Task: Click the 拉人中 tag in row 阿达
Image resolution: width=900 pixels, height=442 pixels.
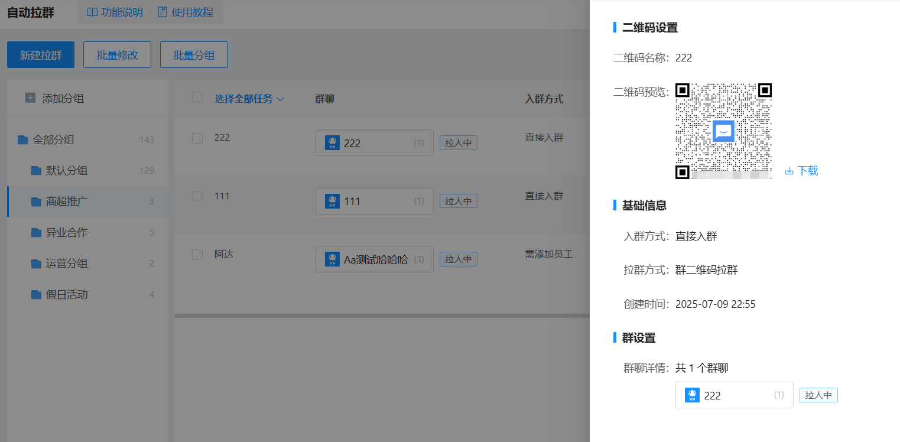Action: 458,259
